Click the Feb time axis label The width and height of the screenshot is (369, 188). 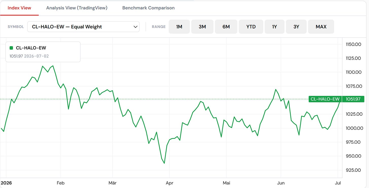coord(61,183)
